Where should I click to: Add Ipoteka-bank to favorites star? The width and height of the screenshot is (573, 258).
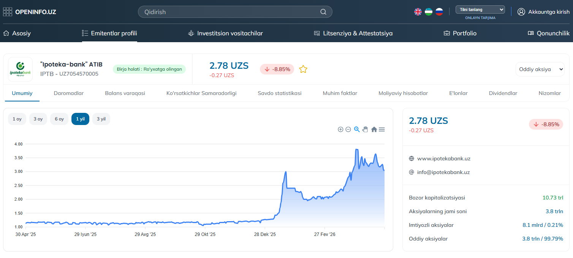click(303, 69)
